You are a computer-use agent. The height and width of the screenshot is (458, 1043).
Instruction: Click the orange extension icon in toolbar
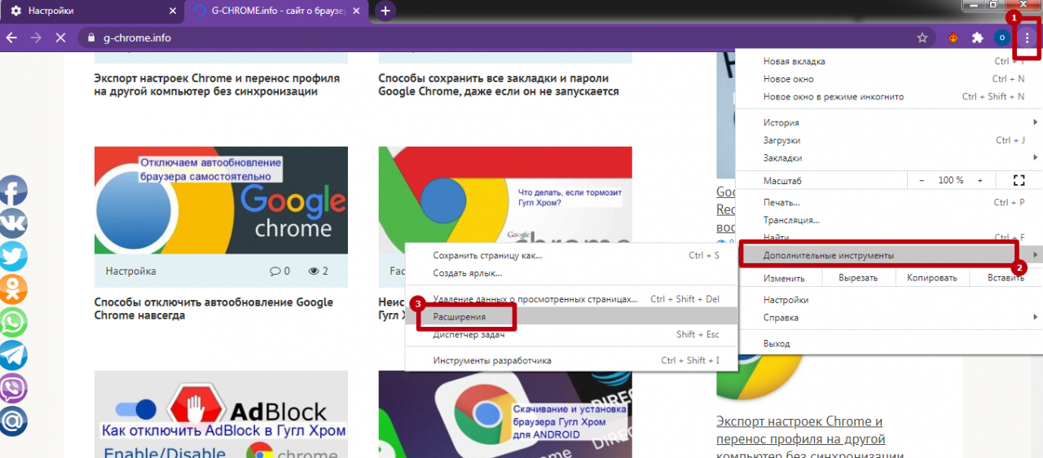pos(953,37)
